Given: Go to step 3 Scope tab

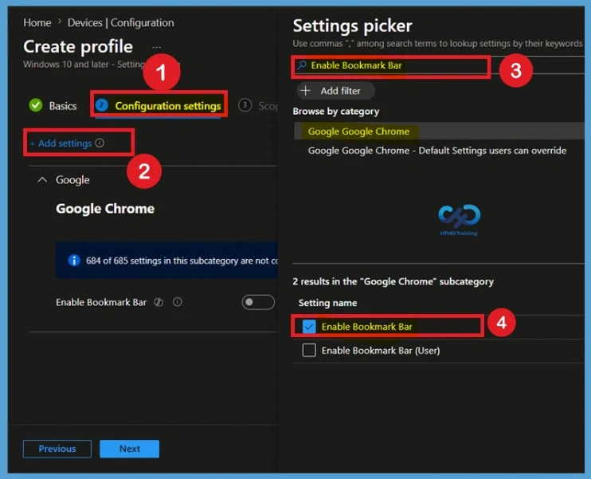Looking at the screenshot, I should (x=259, y=106).
